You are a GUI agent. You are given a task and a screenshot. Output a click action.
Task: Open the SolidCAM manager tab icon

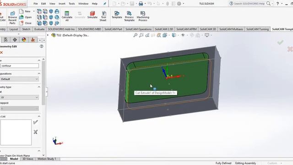[33, 40]
